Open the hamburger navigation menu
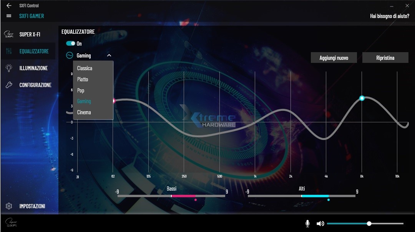 [8, 16]
